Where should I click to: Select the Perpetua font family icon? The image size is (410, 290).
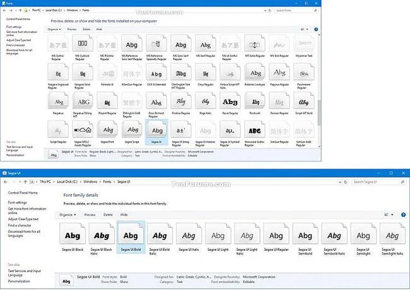click(x=58, y=101)
